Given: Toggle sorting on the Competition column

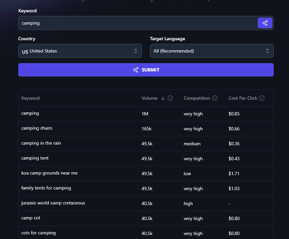Looking at the screenshot, I should pos(197,98).
